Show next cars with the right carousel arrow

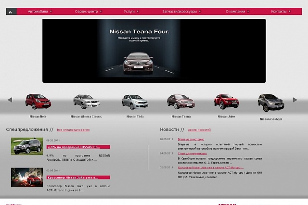pyautogui.click(x=295, y=100)
